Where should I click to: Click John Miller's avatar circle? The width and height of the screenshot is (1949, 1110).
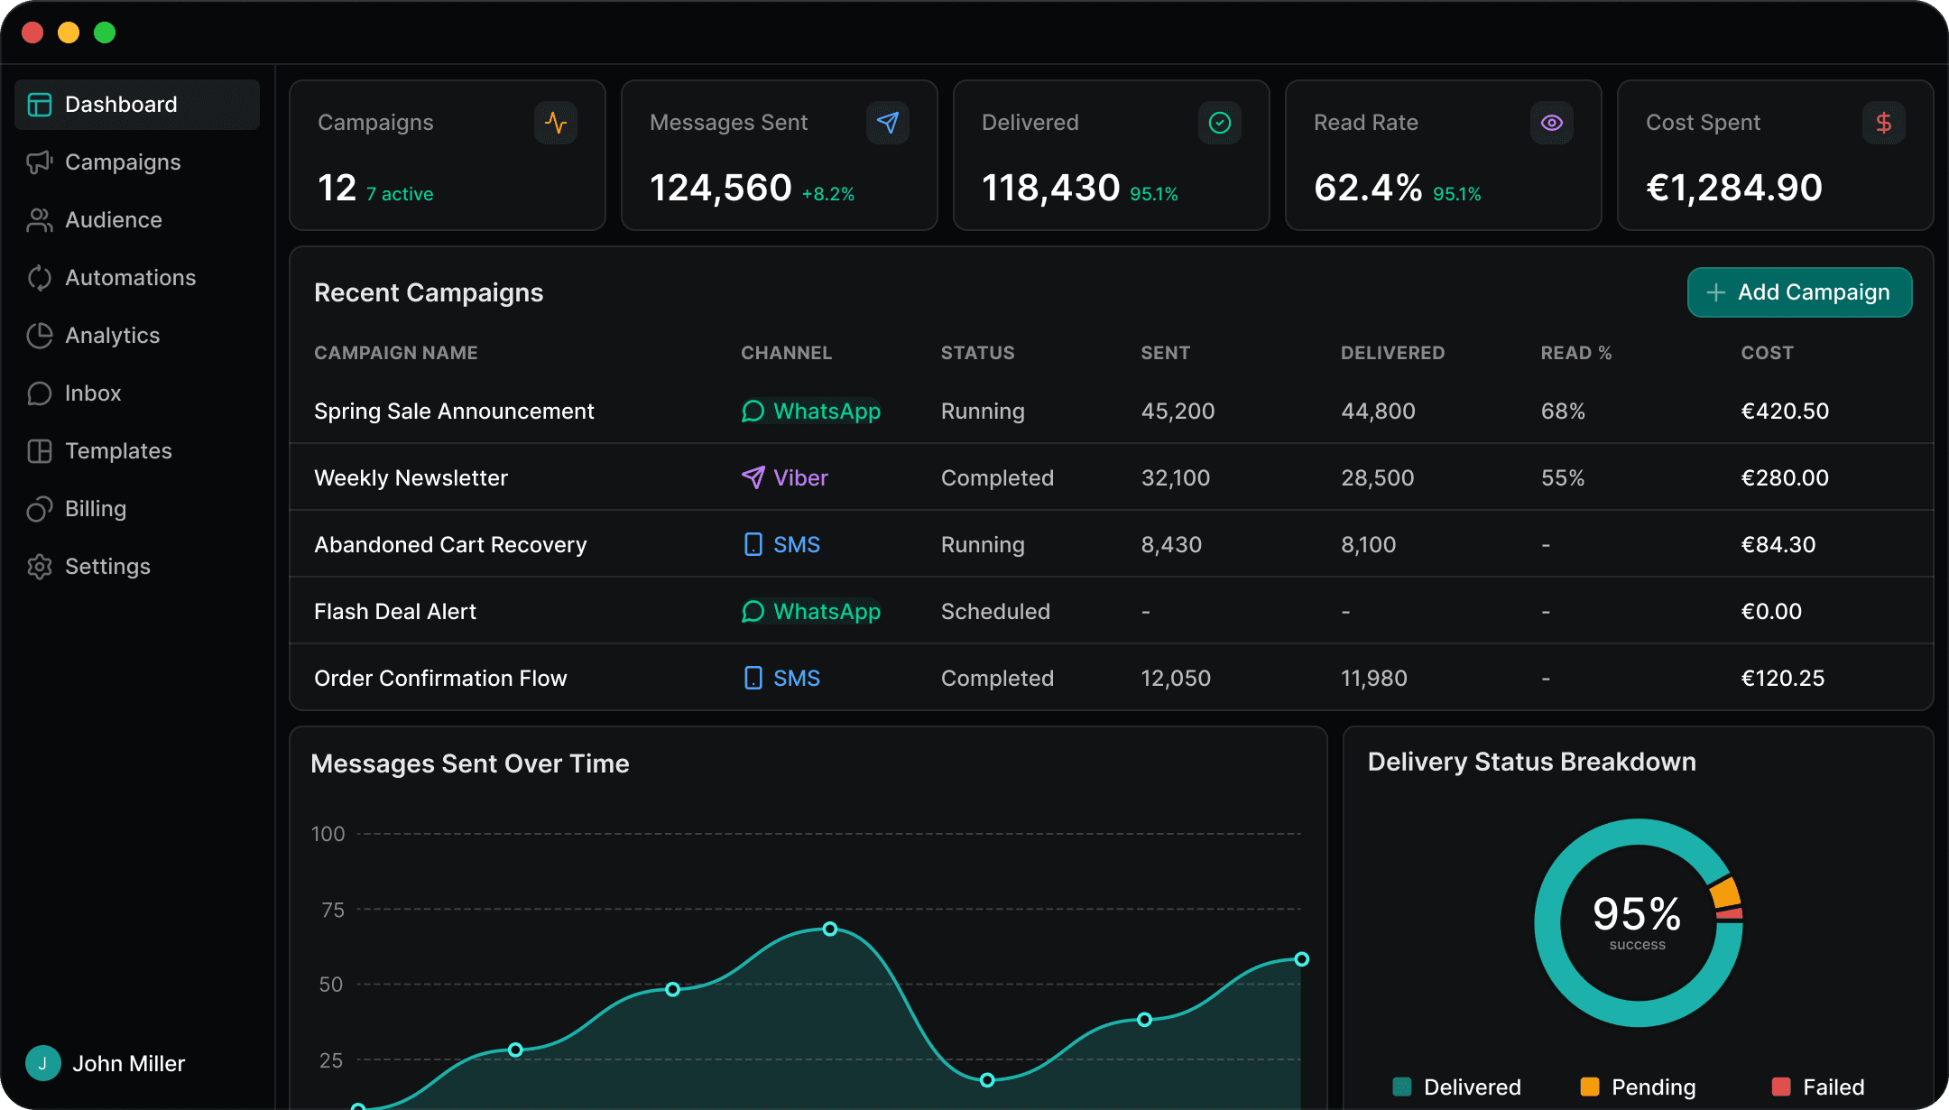click(x=43, y=1063)
